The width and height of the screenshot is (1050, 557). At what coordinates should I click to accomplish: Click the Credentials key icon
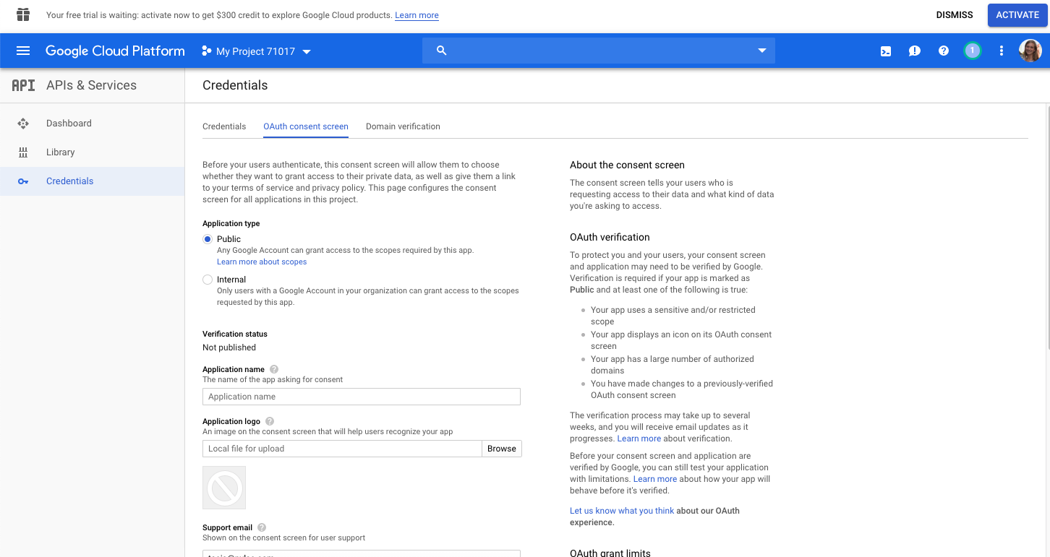point(23,181)
